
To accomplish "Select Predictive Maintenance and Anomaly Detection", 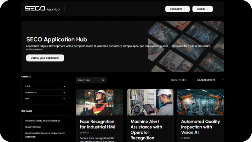I will (45, 135).
